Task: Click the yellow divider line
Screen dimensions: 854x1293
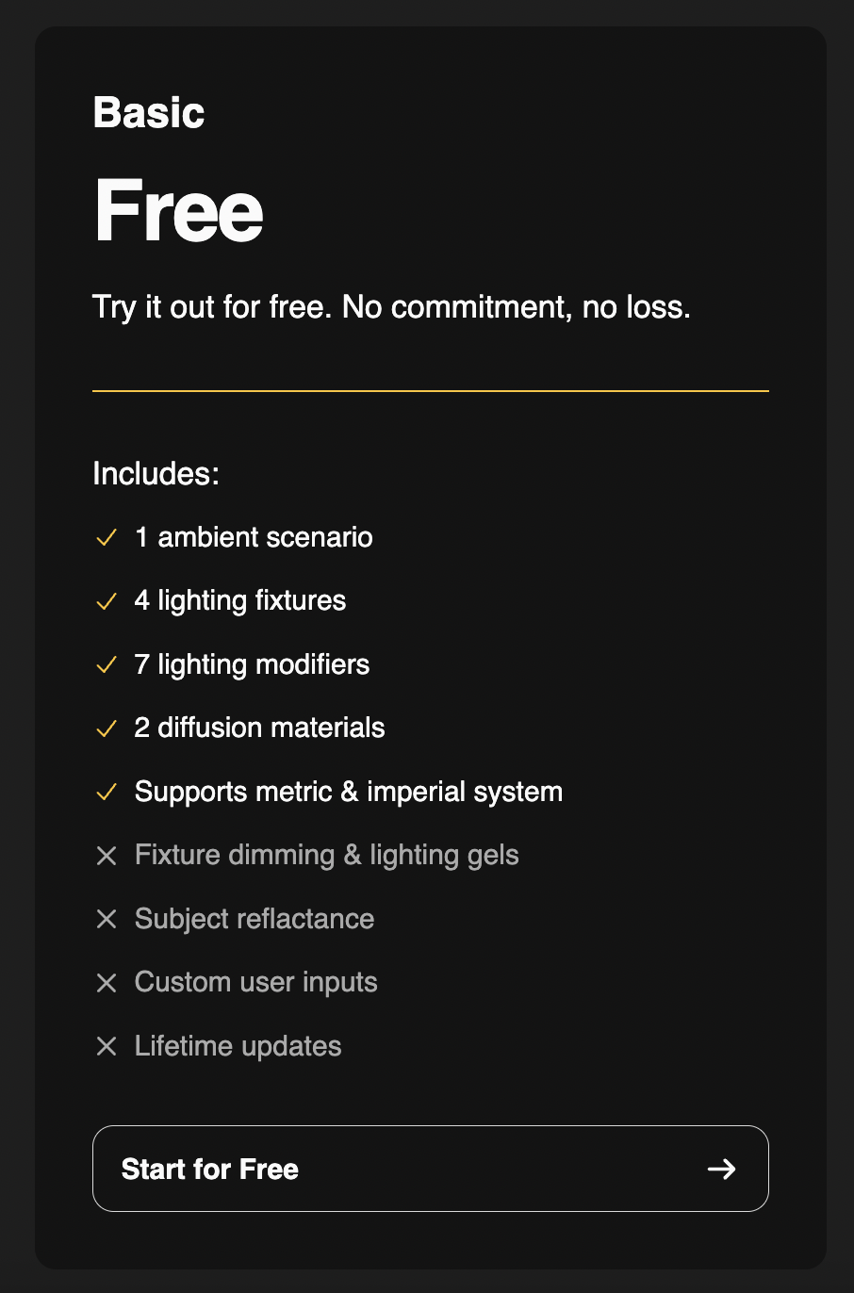Action: point(430,390)
